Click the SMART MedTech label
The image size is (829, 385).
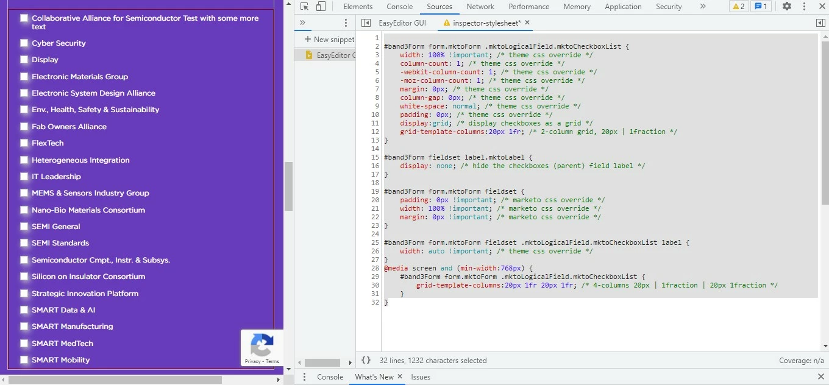[63, 344]
